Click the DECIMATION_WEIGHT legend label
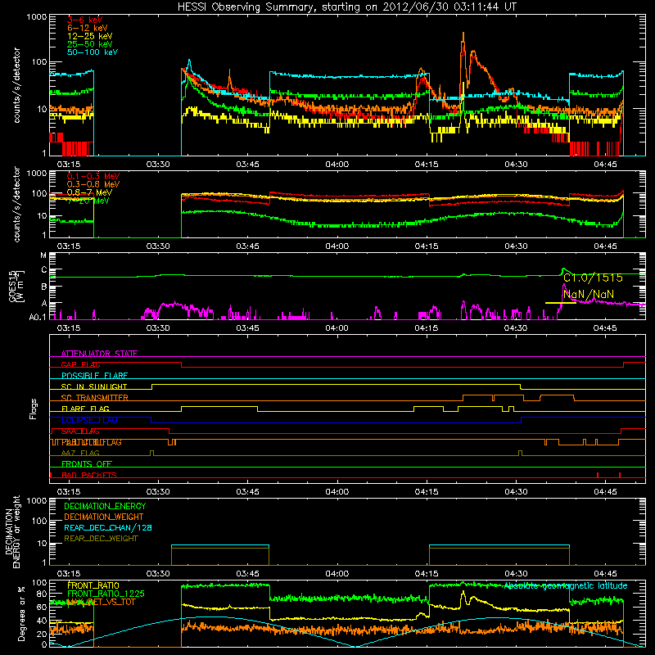This screenshot has width=655, height=655. [x=104, y=517]
